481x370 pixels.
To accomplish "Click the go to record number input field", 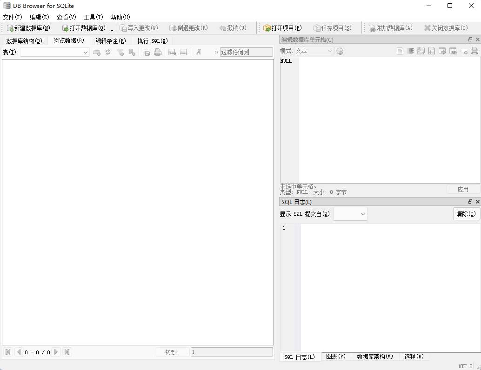I will coord(232,352).
